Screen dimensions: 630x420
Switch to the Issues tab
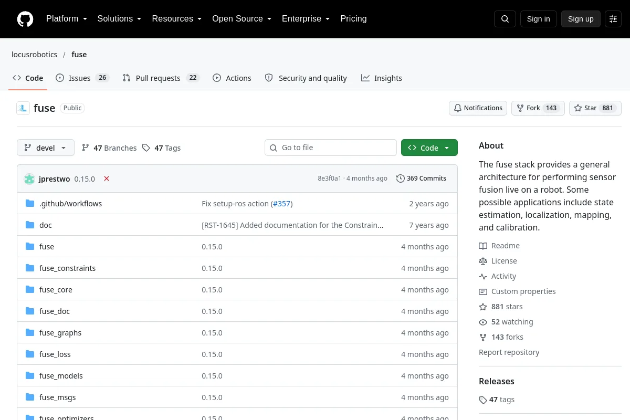pyautogui.click(x=82, y=78)
